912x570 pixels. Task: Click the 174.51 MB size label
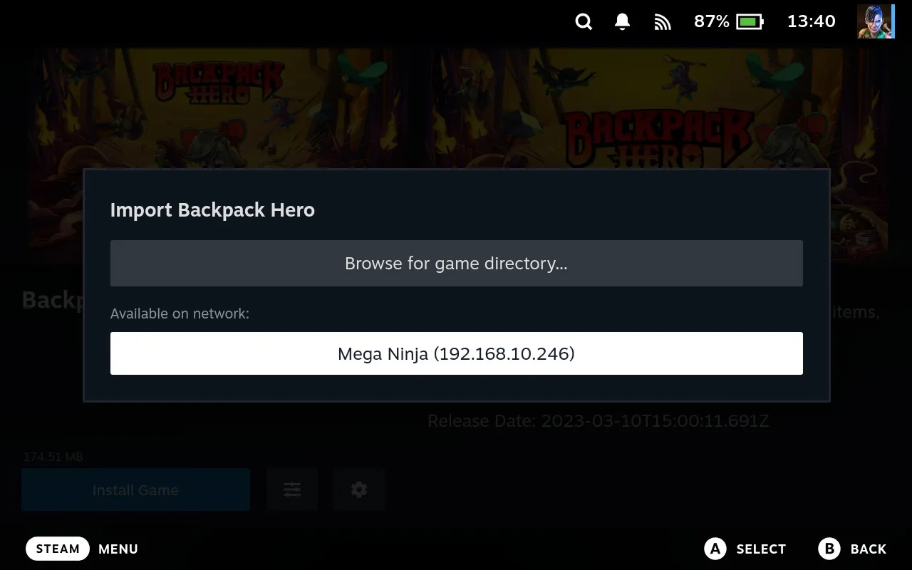[x=53, y=457]
